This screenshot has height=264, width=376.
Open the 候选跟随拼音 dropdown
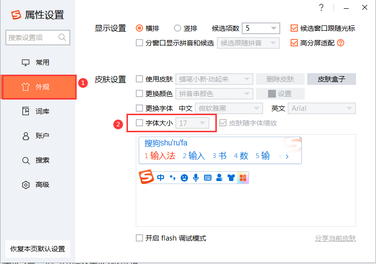(x=248, y=43)
